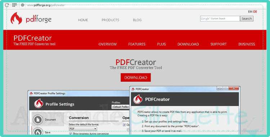This screenshot has width=270, height=137.
Task: Open the PRODUCTS menu item
Action: (111, 20)
